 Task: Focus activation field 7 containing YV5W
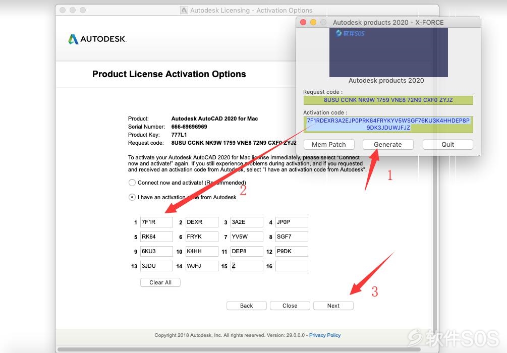(247, 237)
